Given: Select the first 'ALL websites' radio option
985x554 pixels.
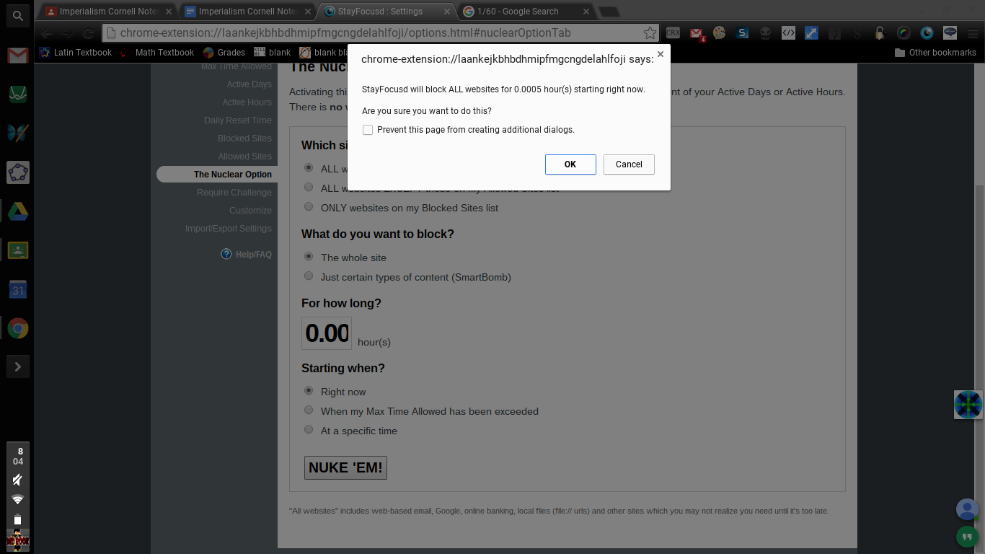Looking at the screenshot, I should [x=309, y=167].
